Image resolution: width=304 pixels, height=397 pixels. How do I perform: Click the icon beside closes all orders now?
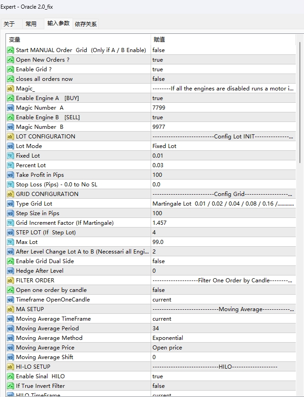[10, 79]
